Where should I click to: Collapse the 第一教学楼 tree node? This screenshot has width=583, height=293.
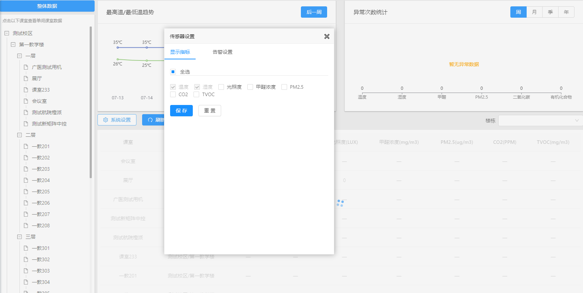[x=13, y=45]
